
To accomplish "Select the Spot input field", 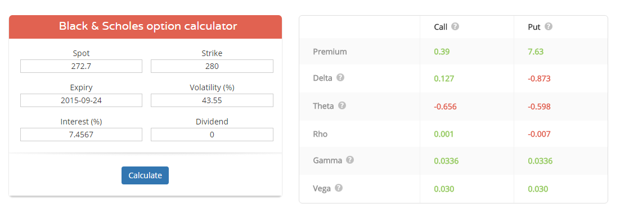I will [x=81, y=66].
